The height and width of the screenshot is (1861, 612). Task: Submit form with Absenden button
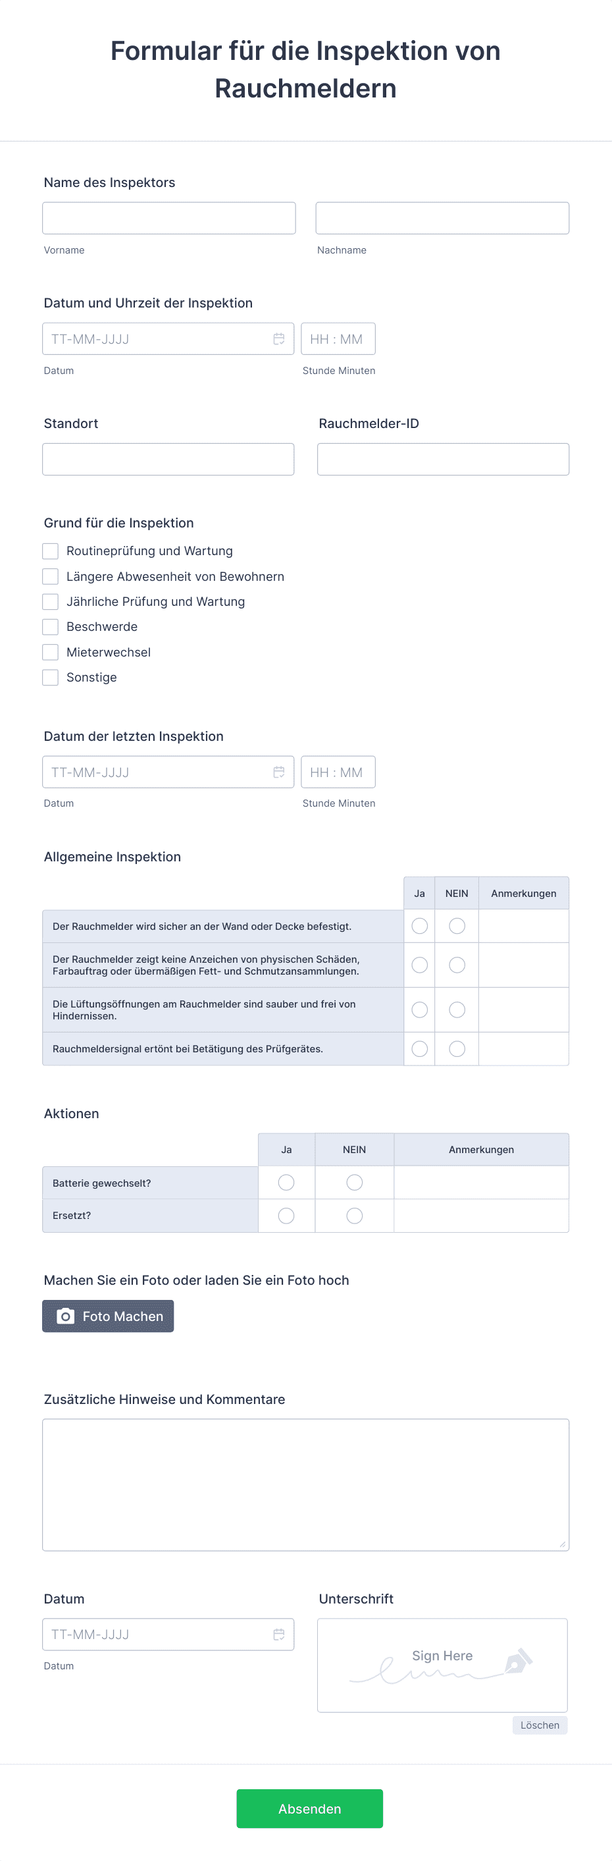[309, 1808]
